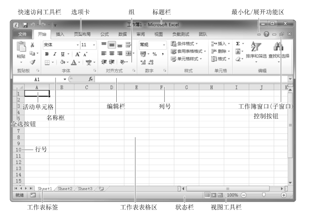309x217 pixels.
Task: Click 排序和筛选 sort and filter button
Action: pyautogui.click(x=256, y=52)
